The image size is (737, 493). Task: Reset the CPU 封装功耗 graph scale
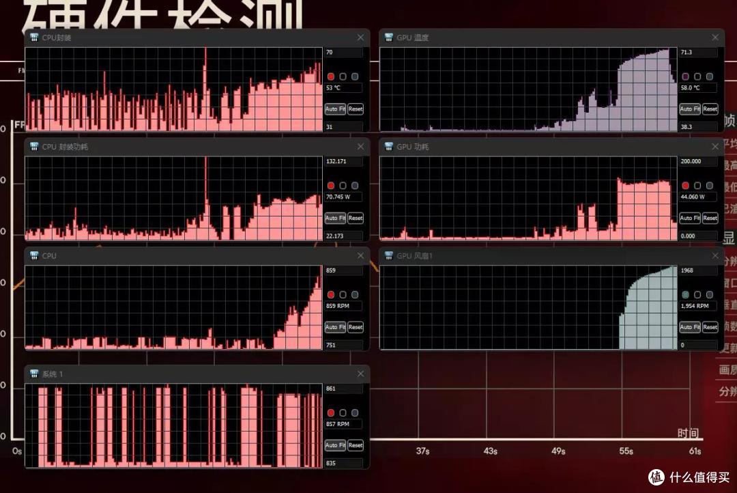coord(356,219)
